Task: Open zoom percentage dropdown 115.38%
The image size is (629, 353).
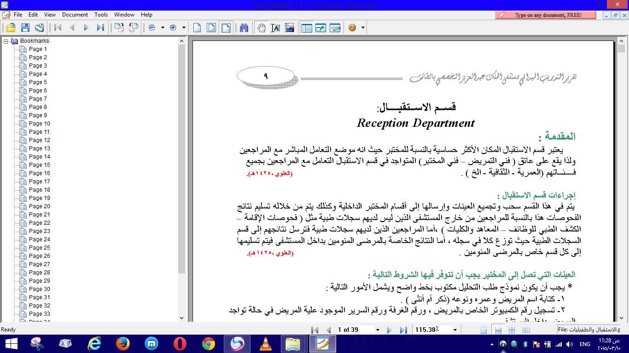Action: coord(455,330)
